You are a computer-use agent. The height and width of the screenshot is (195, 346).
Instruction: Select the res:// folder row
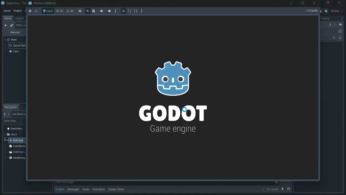click(x=14, y=135)
